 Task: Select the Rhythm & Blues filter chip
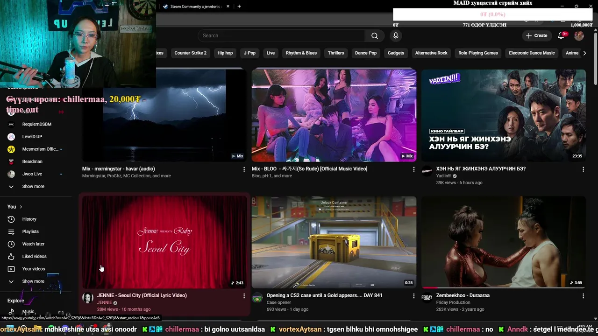click(x=301, y=53)
